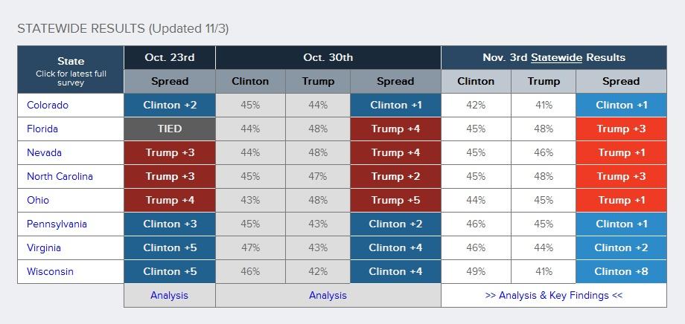This screenshot has height=324, width=685.
Task: Click the Oct. 23rd column header
Action: 169,57
